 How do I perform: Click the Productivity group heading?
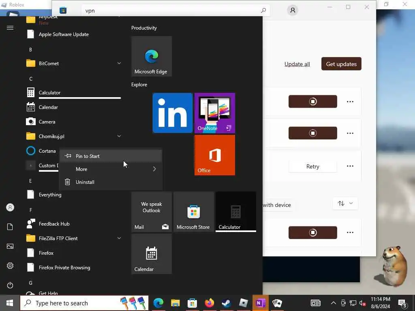[144, 28]
